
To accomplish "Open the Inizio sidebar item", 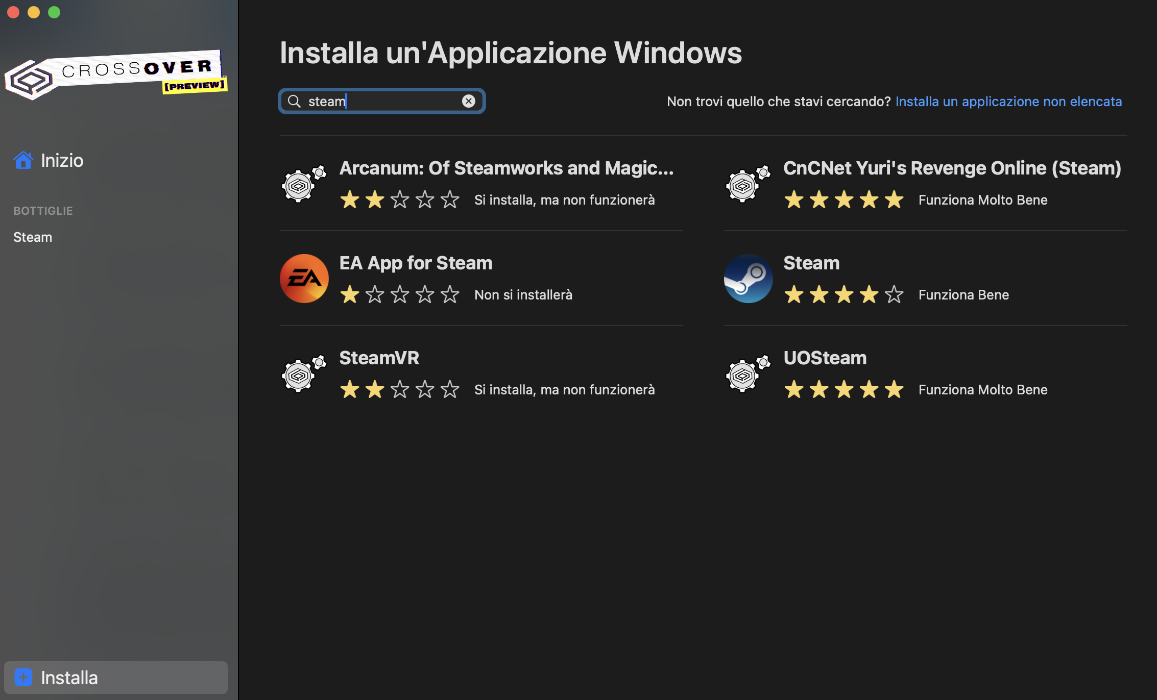I will [62, 160].
